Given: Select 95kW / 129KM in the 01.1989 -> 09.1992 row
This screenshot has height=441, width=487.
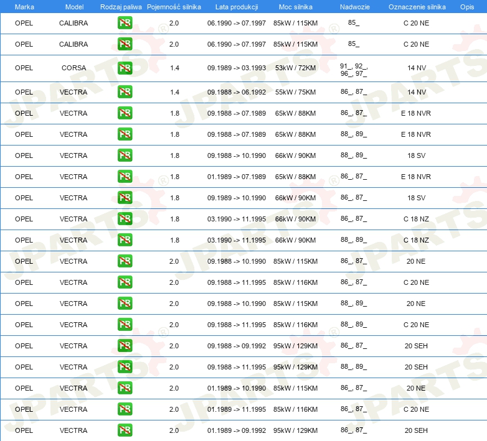Looking at the screenshot, I should (x=295, y=430).
